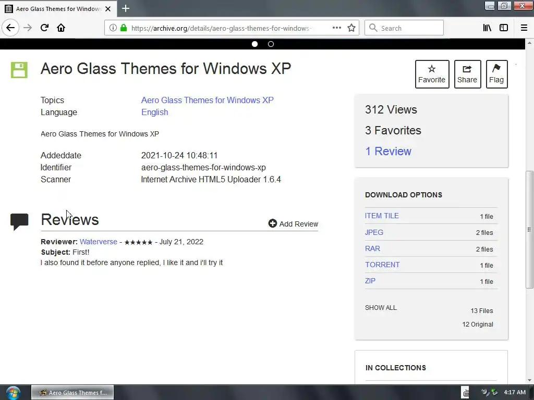Click the forward navigation arrow
Screen dimensions: 534x400
pyautogui.click(x=28, y=28)
